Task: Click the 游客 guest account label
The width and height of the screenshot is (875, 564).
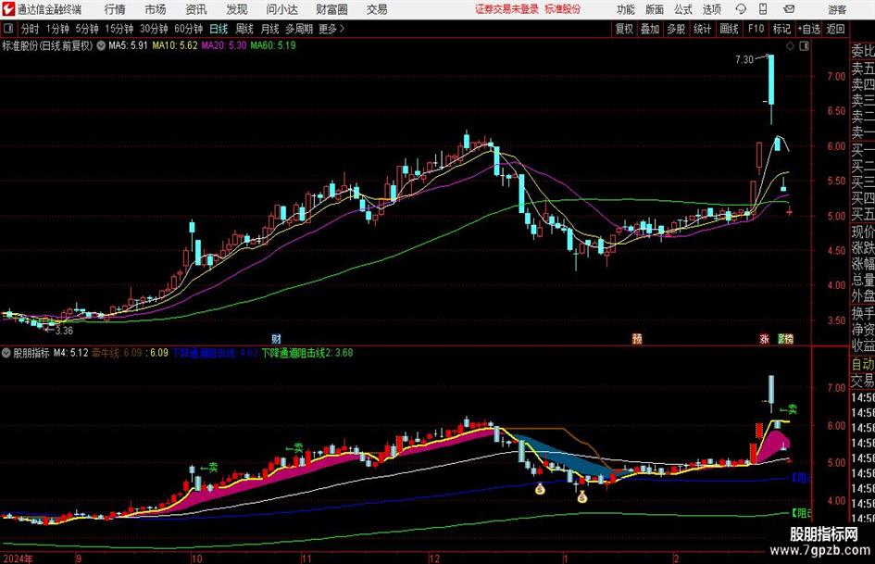Action: [x=837, y=9]
